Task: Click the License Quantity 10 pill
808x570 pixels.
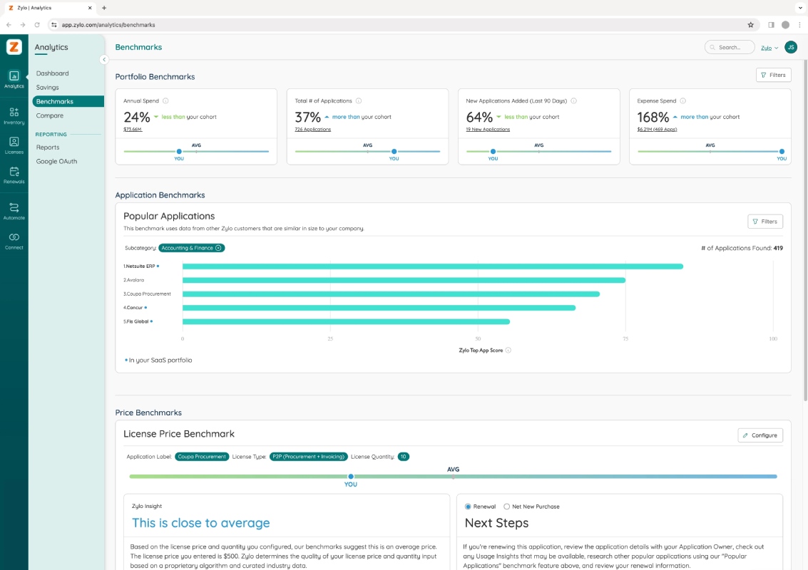Action: point(404,457)
